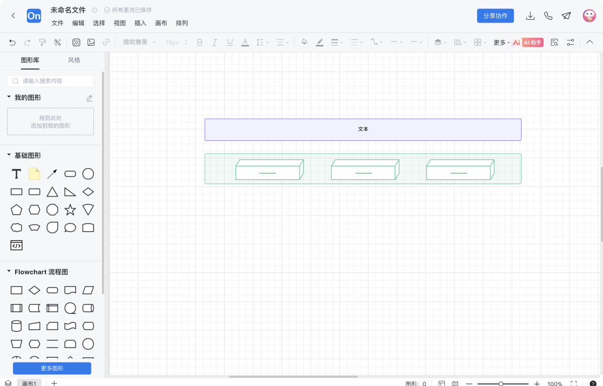Toggle fullscreen mode icon in status bar
The image size is (603, 386).
(x=573, y=384)
